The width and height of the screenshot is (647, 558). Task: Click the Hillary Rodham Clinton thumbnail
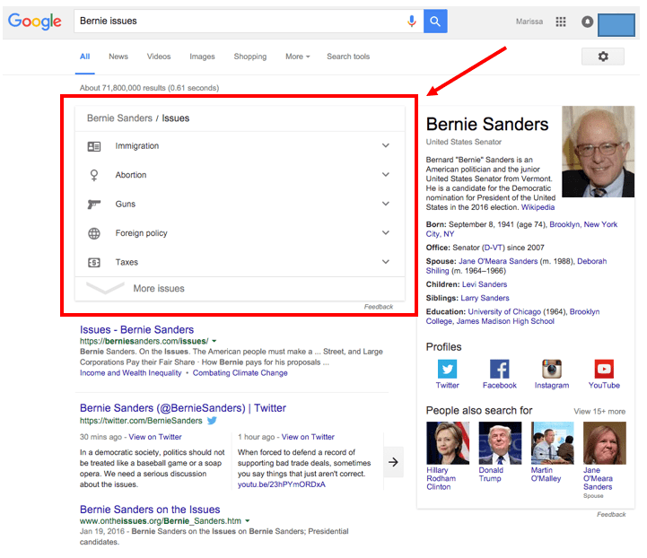pos(447,443)
